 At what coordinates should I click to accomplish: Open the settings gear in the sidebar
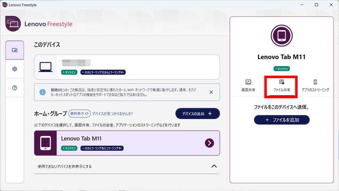(x=15, y=69)
